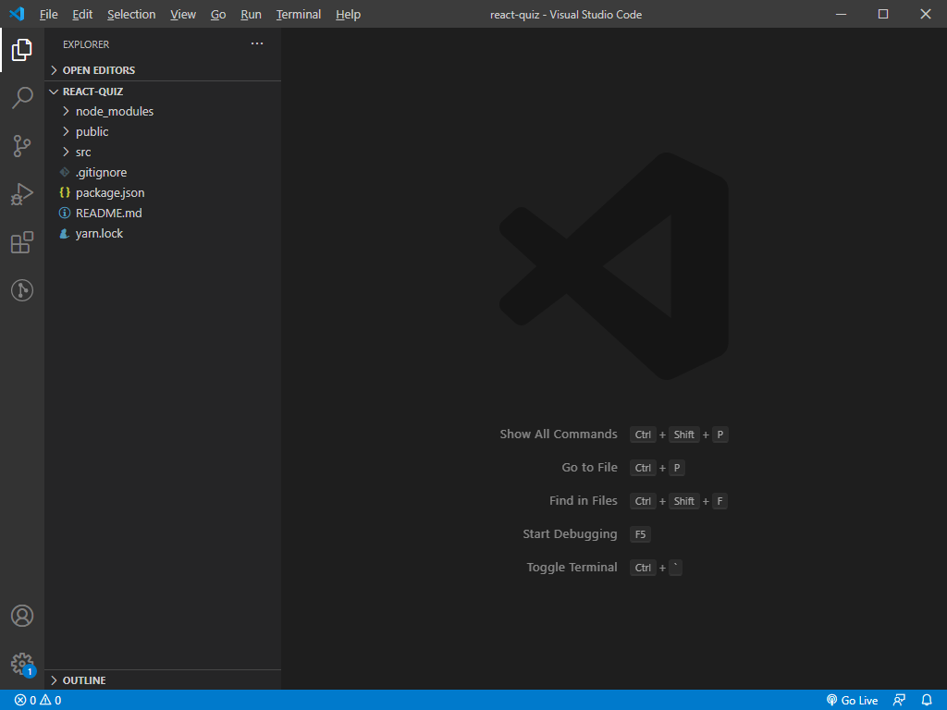Open the Terminal menu
Viewport: 947px width, 710px height.
(x=299, y=15)
